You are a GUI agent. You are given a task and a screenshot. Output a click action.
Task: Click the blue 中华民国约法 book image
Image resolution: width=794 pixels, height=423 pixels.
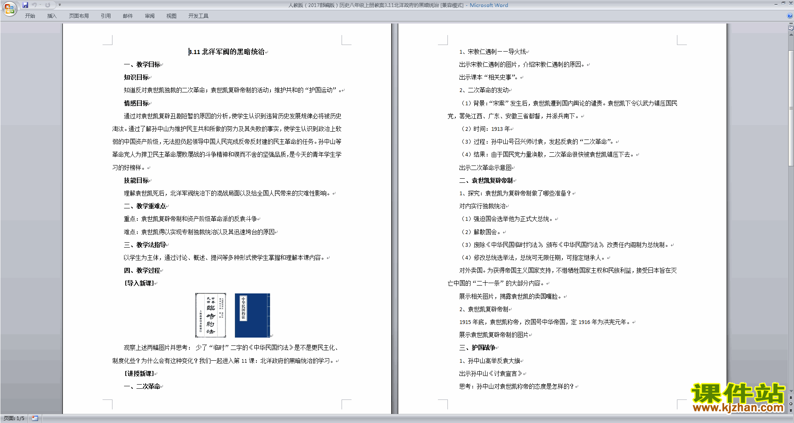pyautogui.click(x=252, y=315)
